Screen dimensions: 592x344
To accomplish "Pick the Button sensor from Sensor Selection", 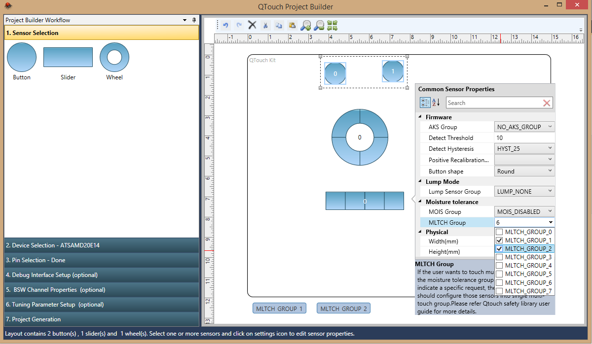I will pos(22,57).
